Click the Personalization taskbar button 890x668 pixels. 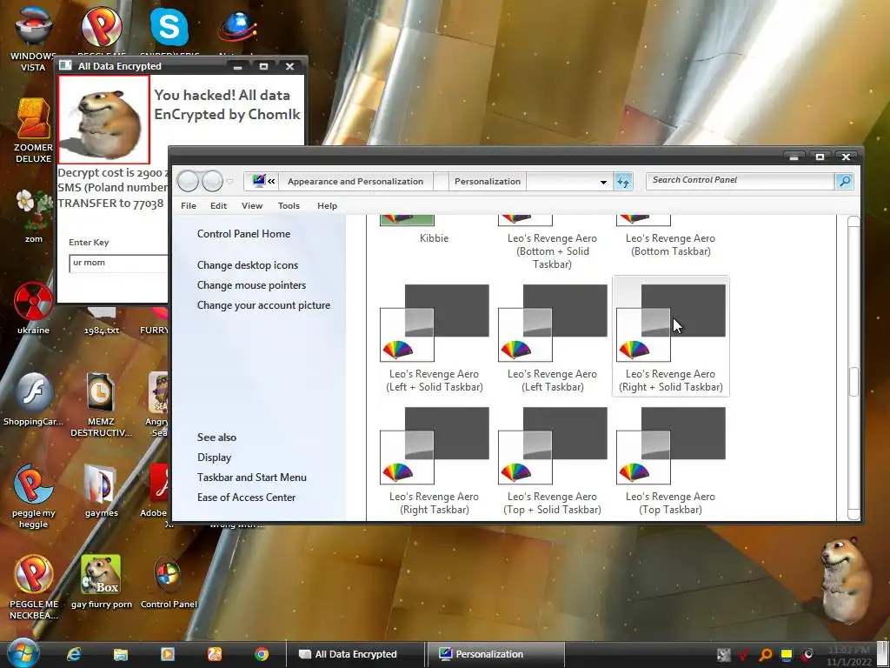[495, 654]
